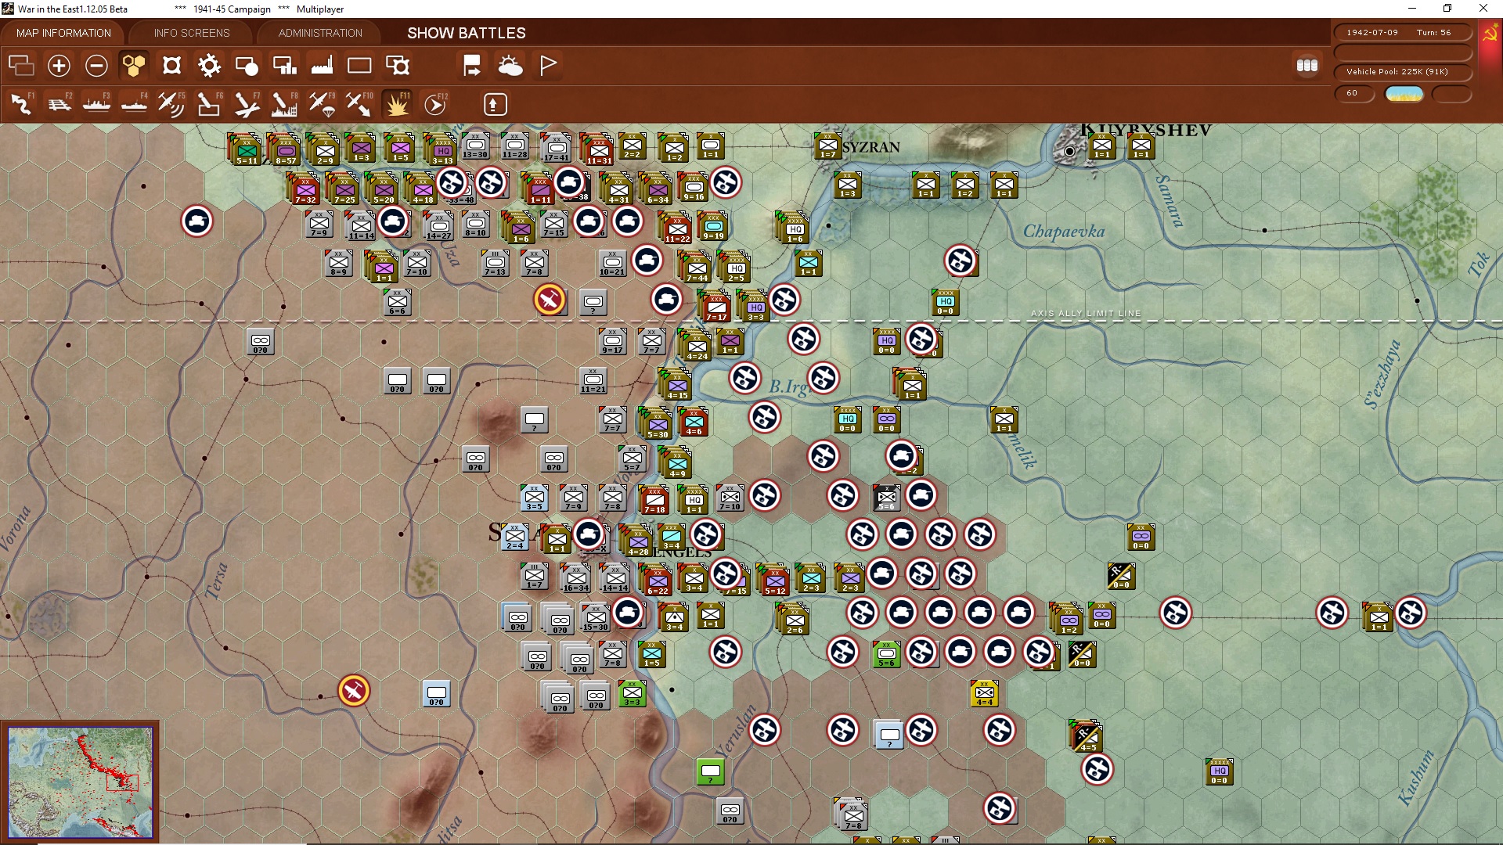The image size is (1503, 845).
Task: Click the pennant flag icon
Action: click(x=548, y=66)
